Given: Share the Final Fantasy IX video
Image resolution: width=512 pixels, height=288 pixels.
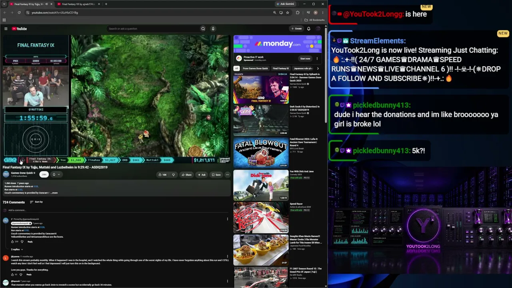Looking at the screenshot, I should click(186, 175).
